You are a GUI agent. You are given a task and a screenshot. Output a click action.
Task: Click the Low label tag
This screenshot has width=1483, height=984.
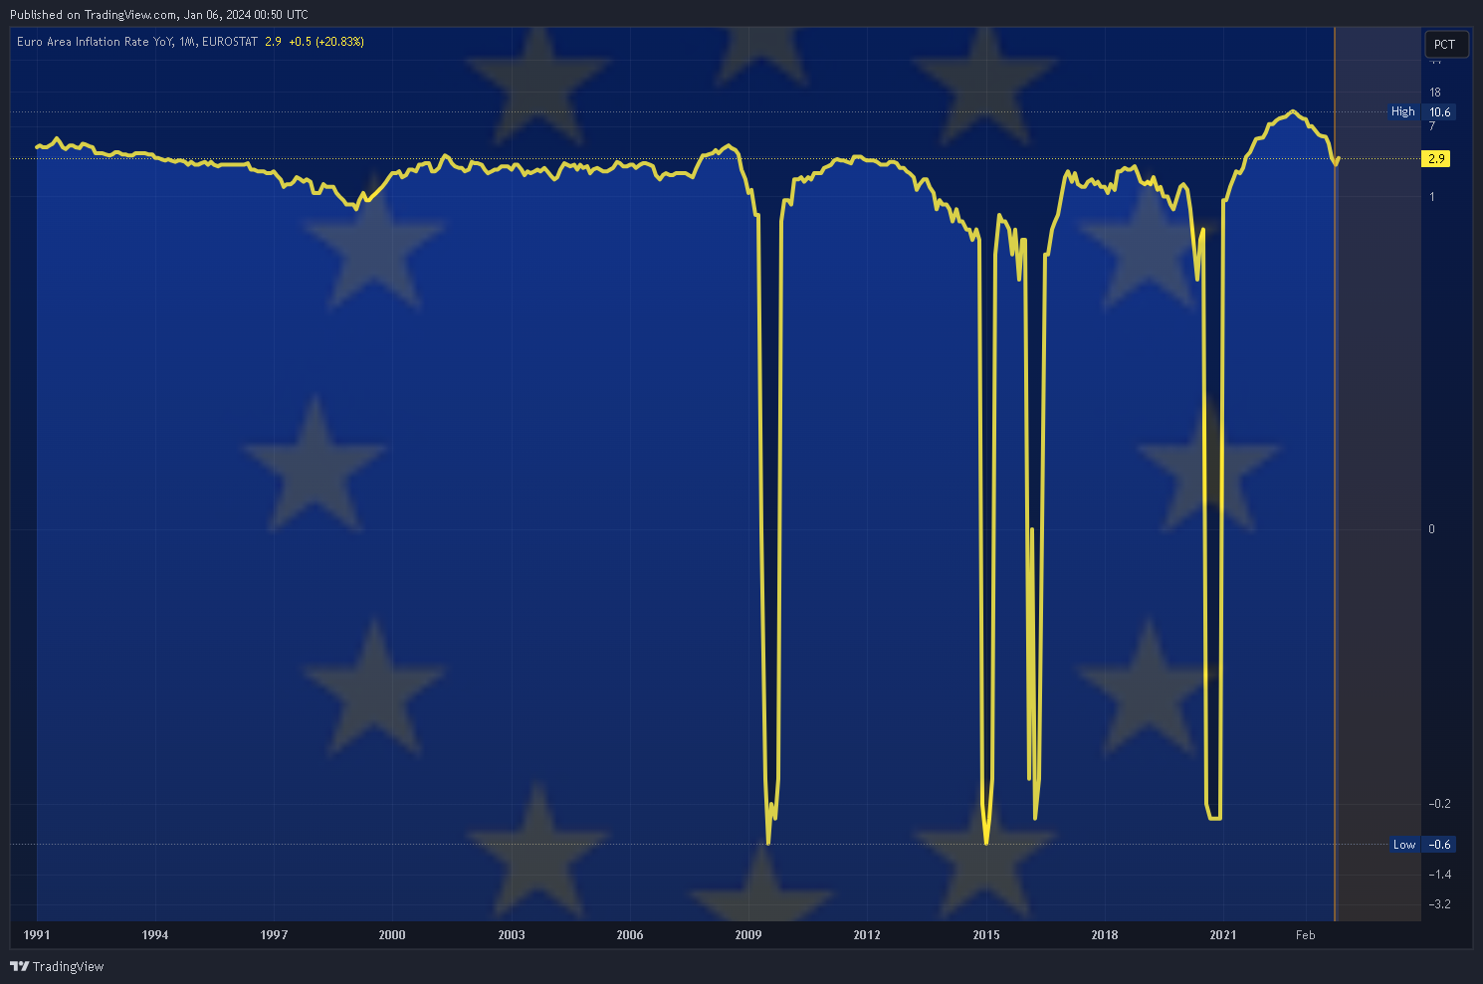1403,845
